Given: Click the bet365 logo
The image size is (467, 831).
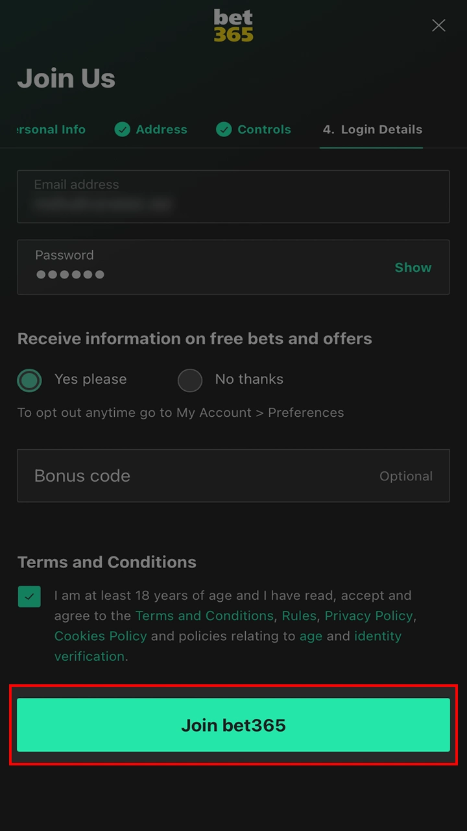Looking at the screenshot, I should (x=233, y=25).
